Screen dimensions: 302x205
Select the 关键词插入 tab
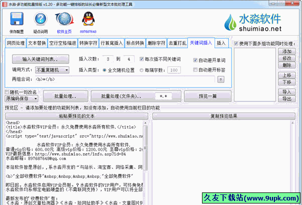click(201, 43)
